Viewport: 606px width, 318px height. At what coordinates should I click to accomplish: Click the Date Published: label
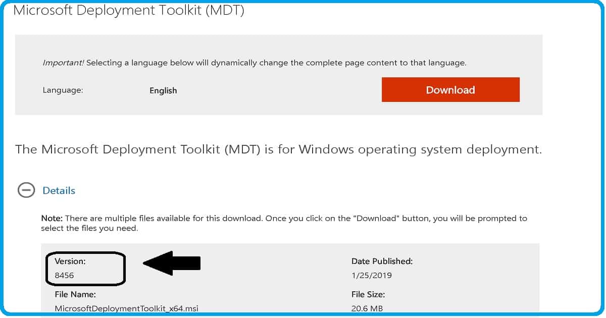382,261
